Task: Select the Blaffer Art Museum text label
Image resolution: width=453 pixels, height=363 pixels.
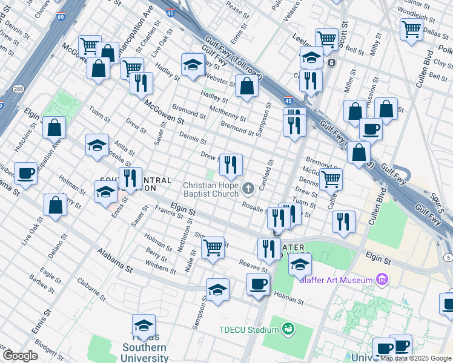Action: point(334,280)
